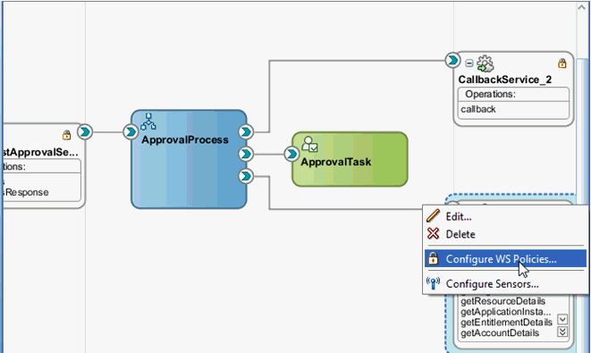This screenshot has width=591, height=353.
Task: Select the ApprovalProcess BPEL component
Action: [189, 159]
